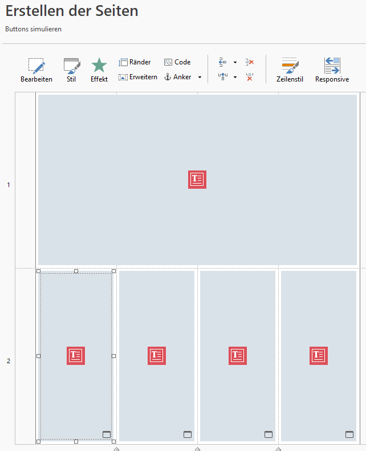Select the last text cell in row 2
366x451 pixels.
point(318,356)
